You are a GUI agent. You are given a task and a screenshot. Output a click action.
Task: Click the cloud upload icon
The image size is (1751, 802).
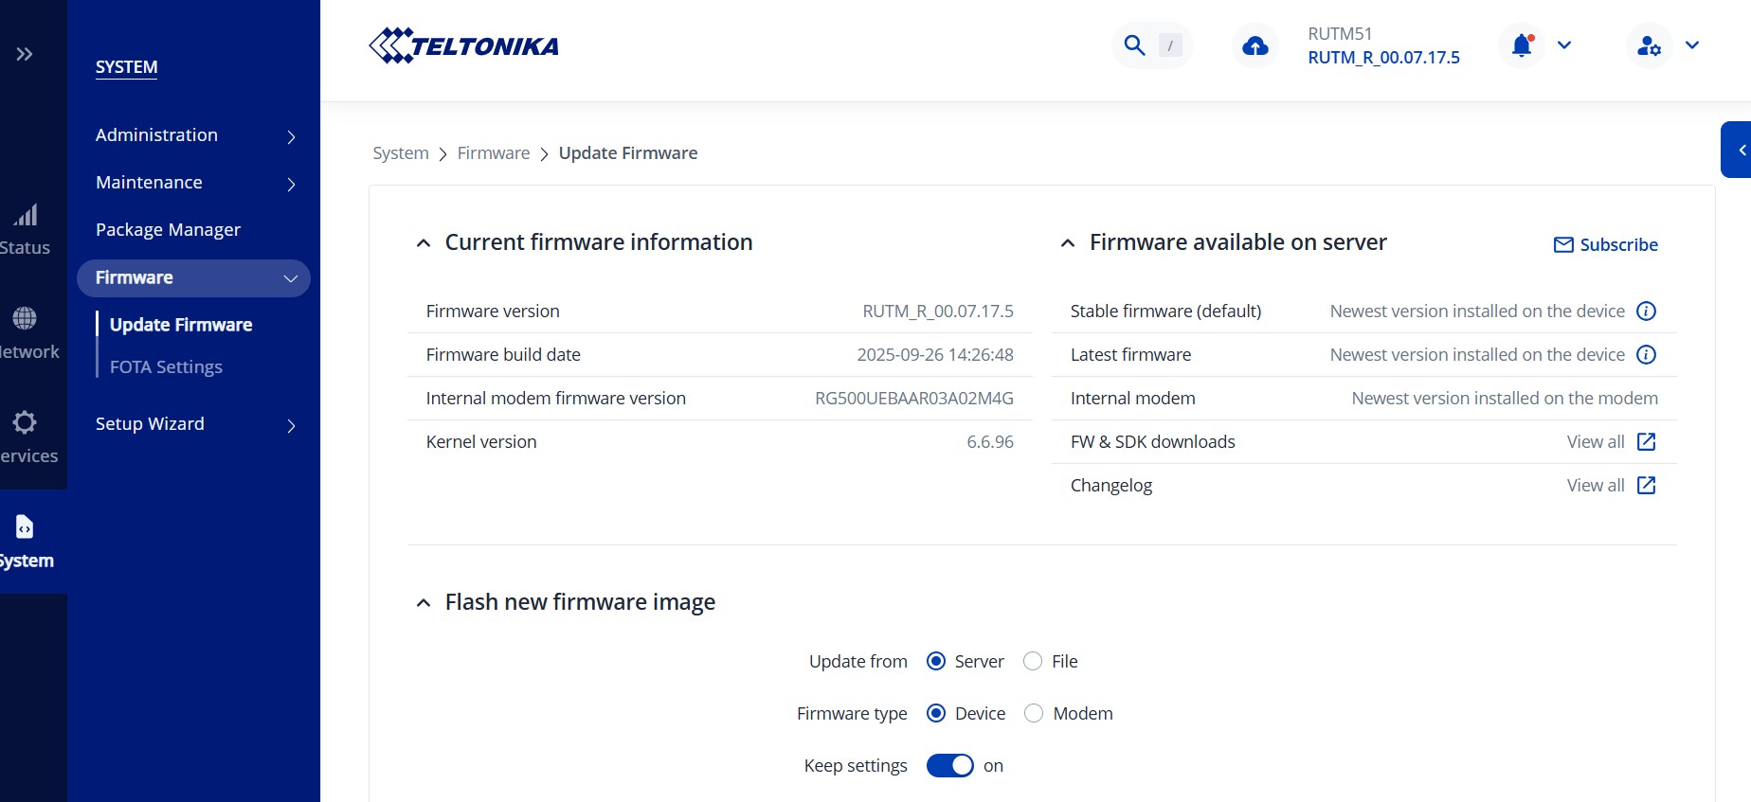point(1255,45)
